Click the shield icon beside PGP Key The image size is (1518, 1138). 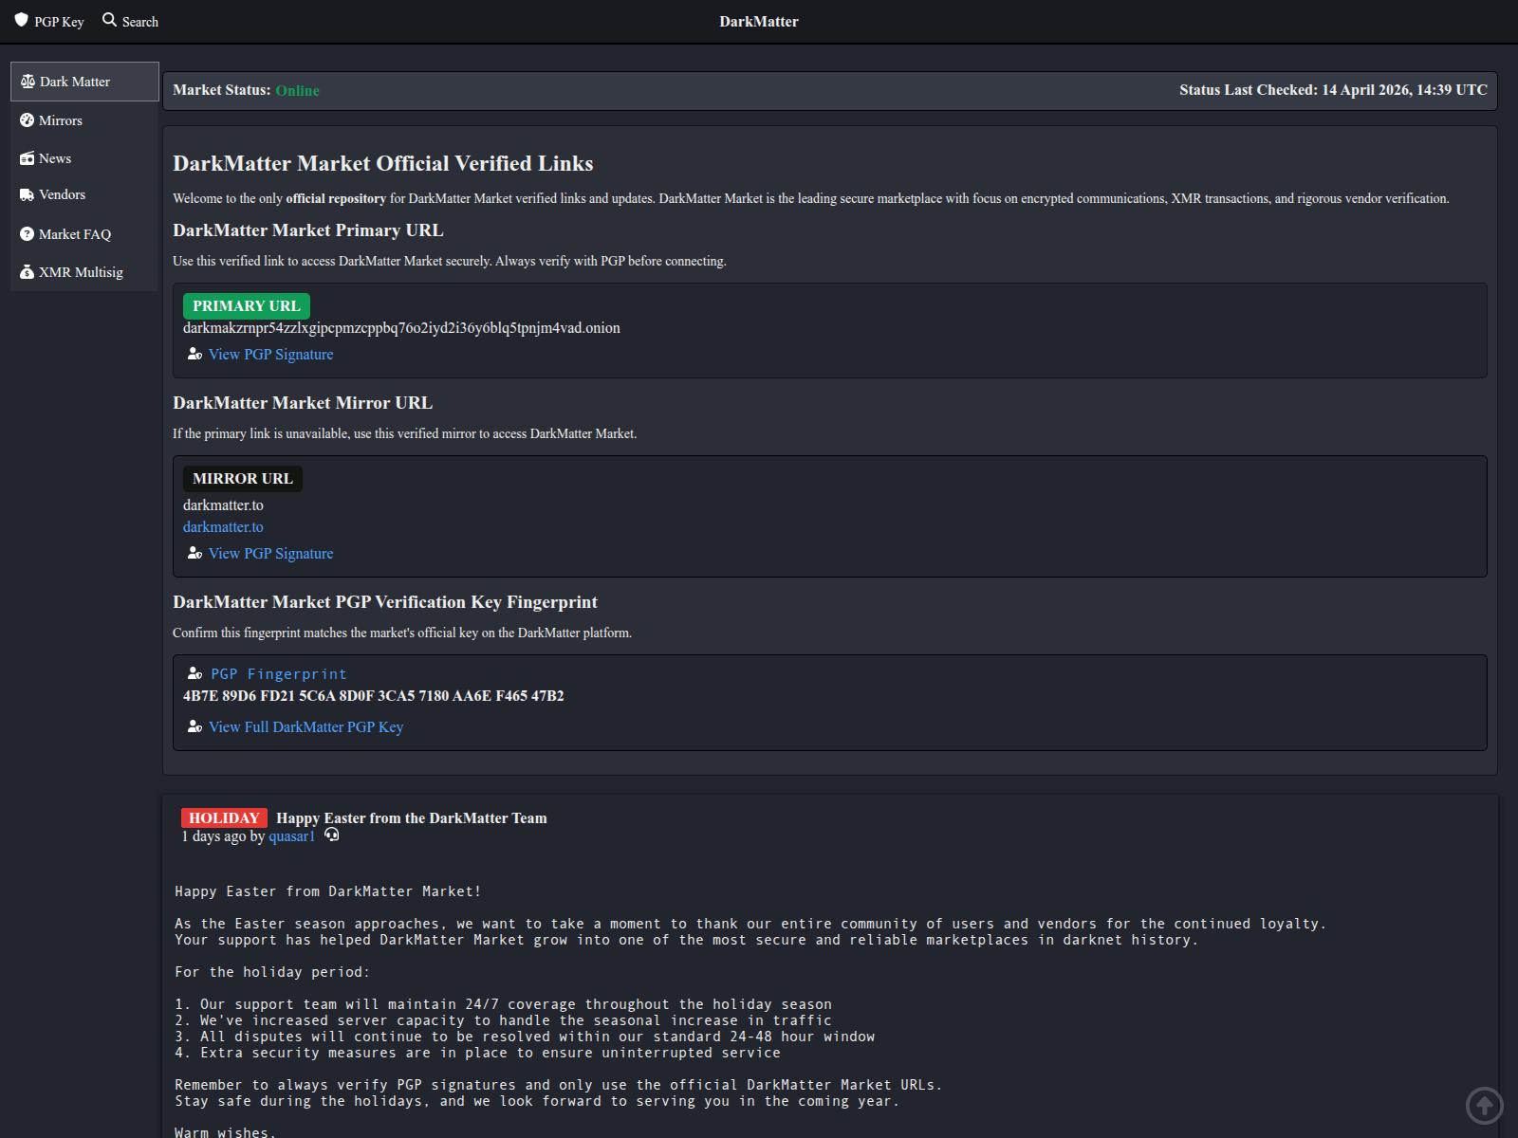pos(21,20)
